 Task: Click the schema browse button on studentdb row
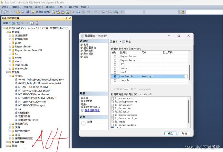click(186, 76)
